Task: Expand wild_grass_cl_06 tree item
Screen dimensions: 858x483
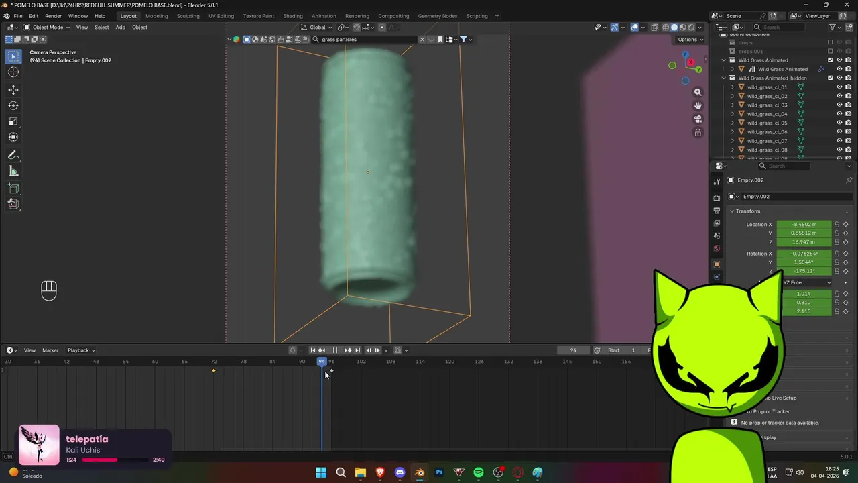Action: [x=732, y=132]
